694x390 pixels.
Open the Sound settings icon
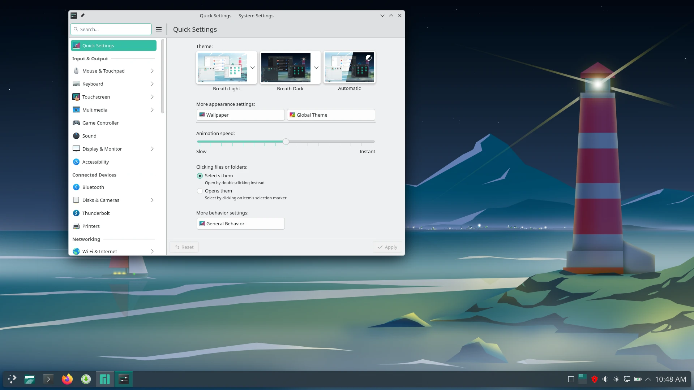pos(89,136)
